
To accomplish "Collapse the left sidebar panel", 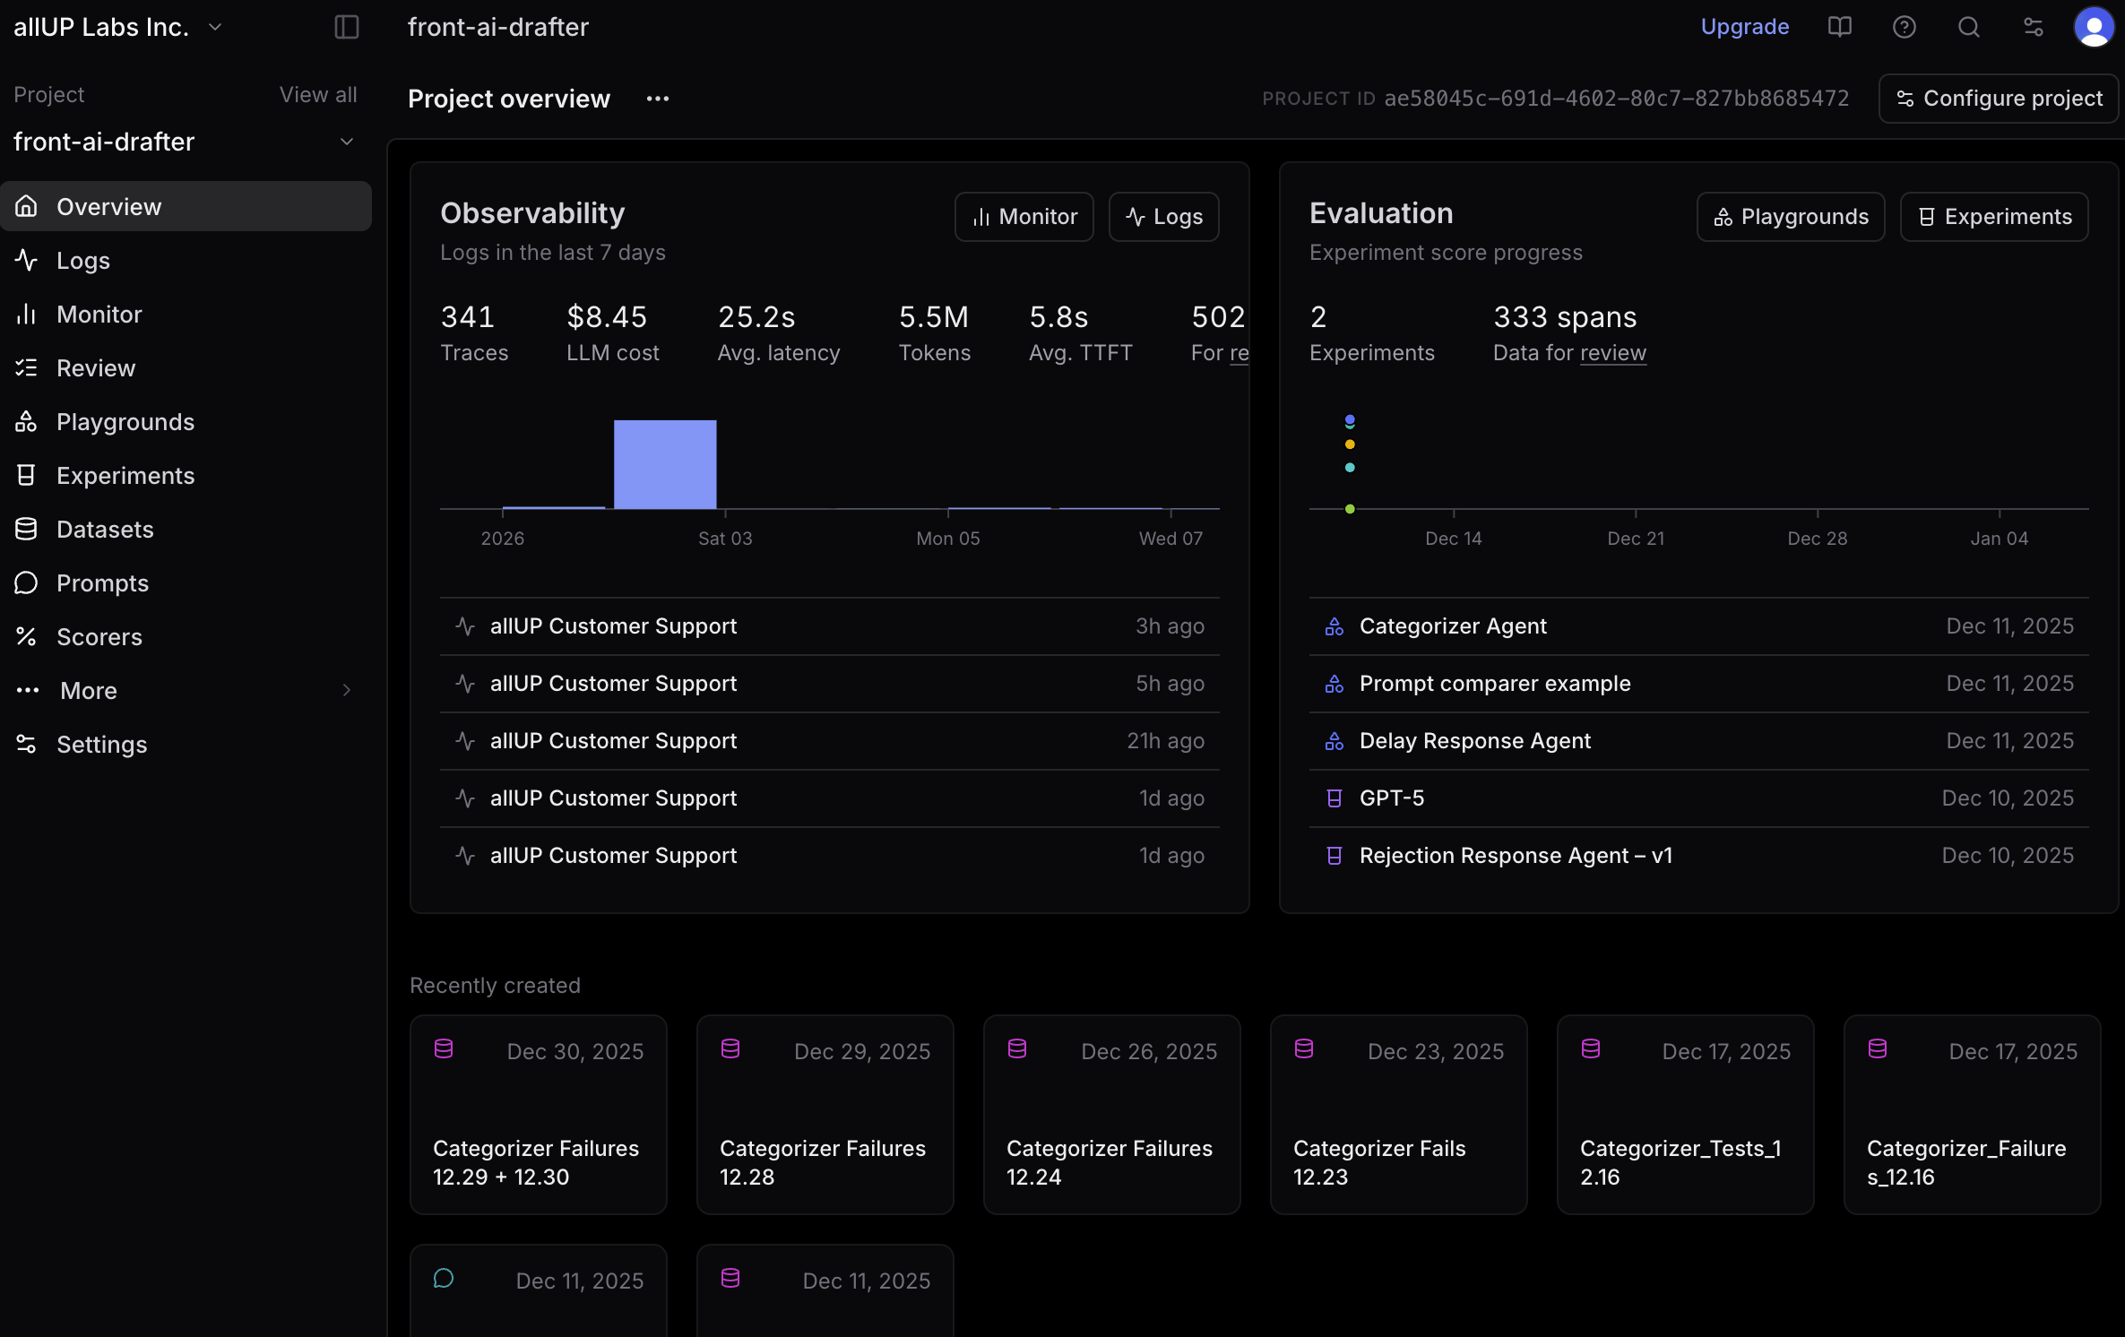I will (x=346, y=27).
